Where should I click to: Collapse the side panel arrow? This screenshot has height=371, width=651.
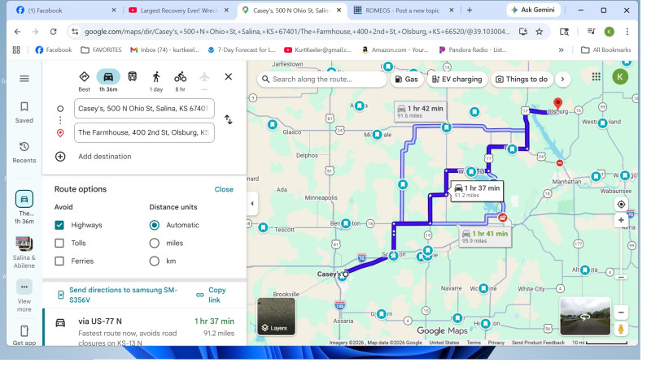pyautogui.click(x=252, y=204)
